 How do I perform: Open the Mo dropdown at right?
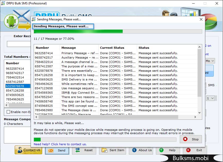(210, 61)
